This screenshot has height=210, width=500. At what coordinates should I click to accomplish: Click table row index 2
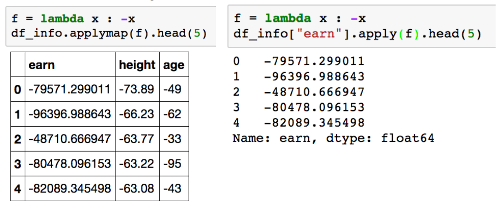pos(18,139)
